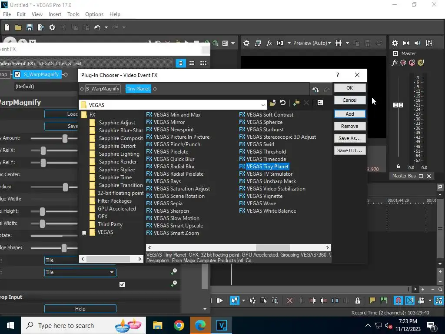Adjust the Amount slider in WarpMagnify

65,138
